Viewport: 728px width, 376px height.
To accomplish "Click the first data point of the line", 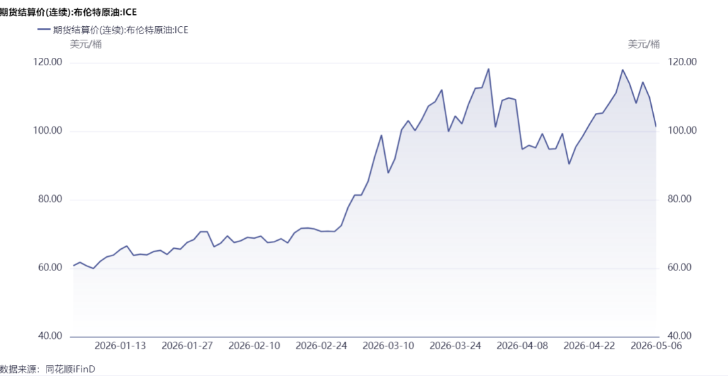I will coord(73,265).
